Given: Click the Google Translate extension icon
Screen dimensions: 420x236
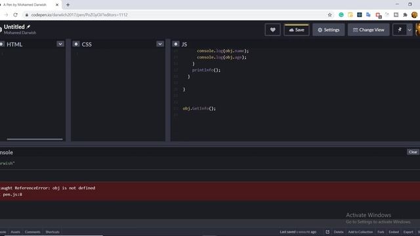Looking at the screenshot, I should (369, 15).
